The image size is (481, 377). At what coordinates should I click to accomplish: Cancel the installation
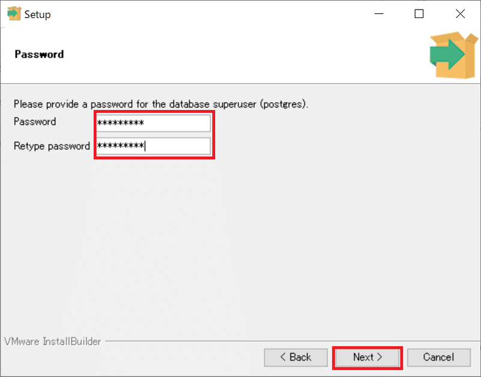tap(438, 357)
